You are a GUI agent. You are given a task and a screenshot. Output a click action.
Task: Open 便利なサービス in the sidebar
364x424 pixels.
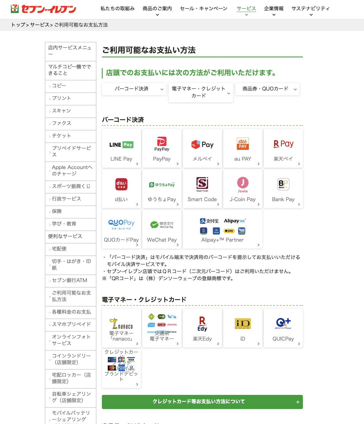pos(71,237)
